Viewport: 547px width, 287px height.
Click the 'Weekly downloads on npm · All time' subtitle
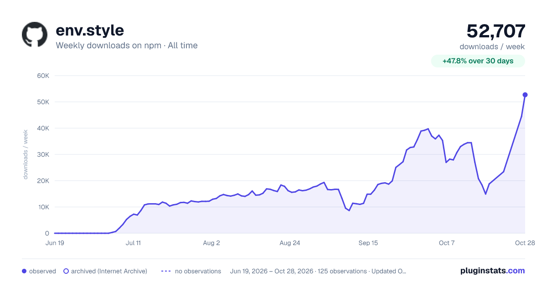pos(127,46)
